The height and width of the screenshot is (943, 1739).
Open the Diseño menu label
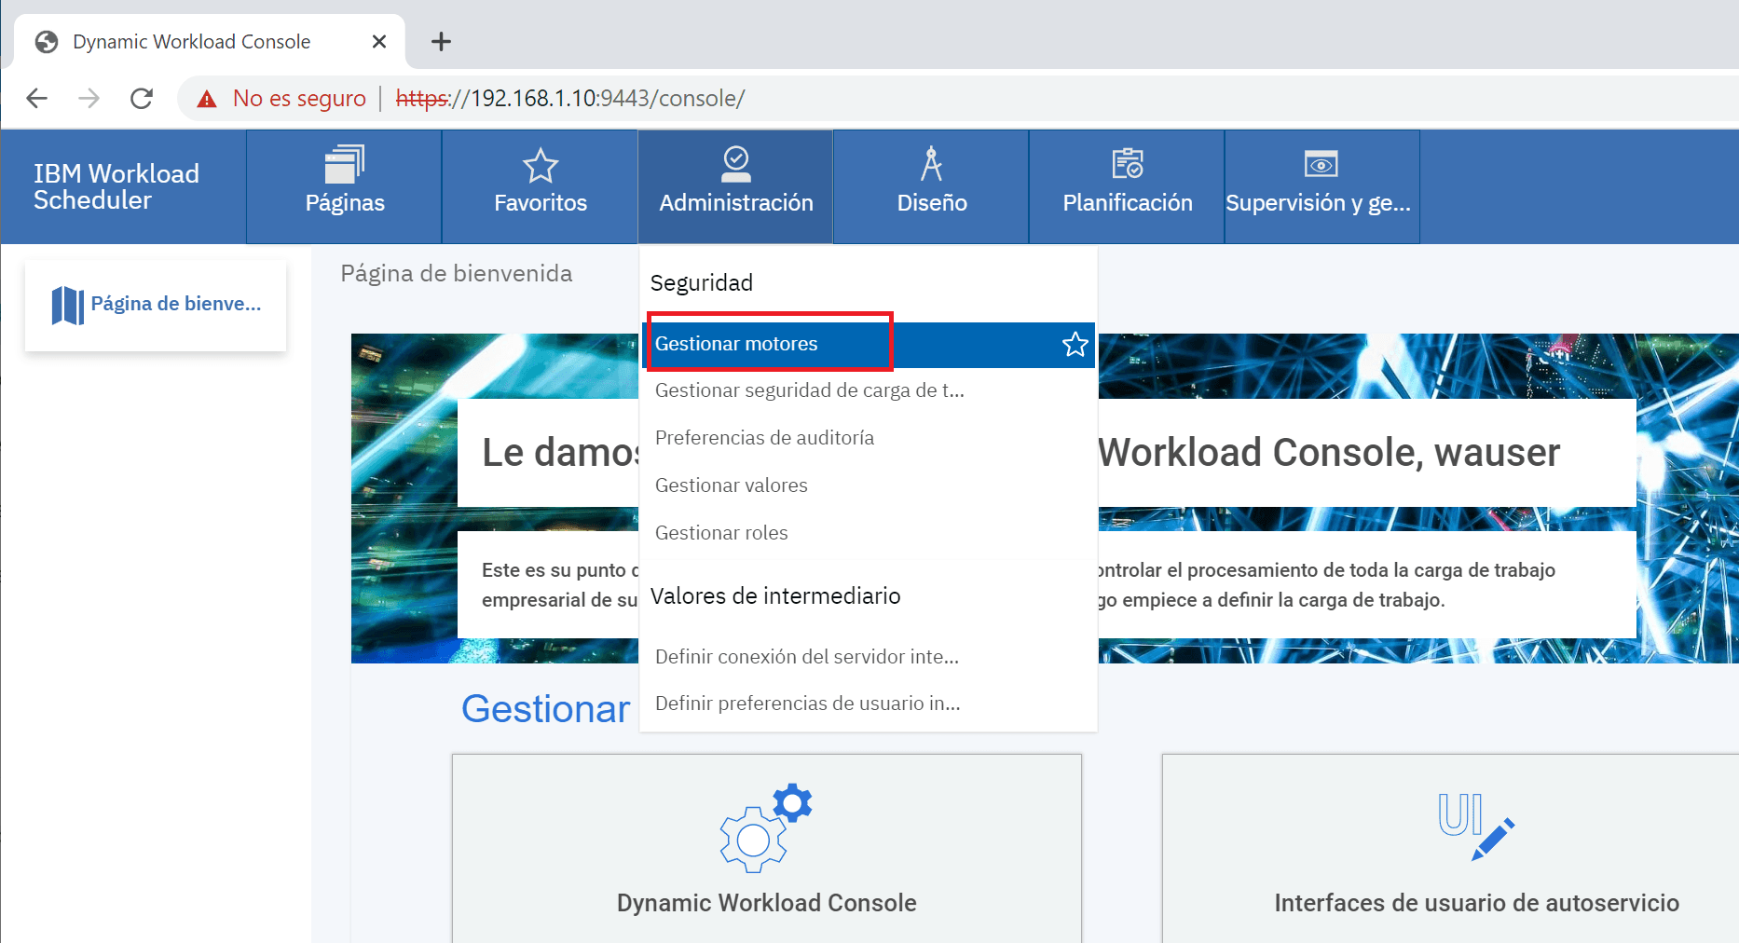[932, 203]
